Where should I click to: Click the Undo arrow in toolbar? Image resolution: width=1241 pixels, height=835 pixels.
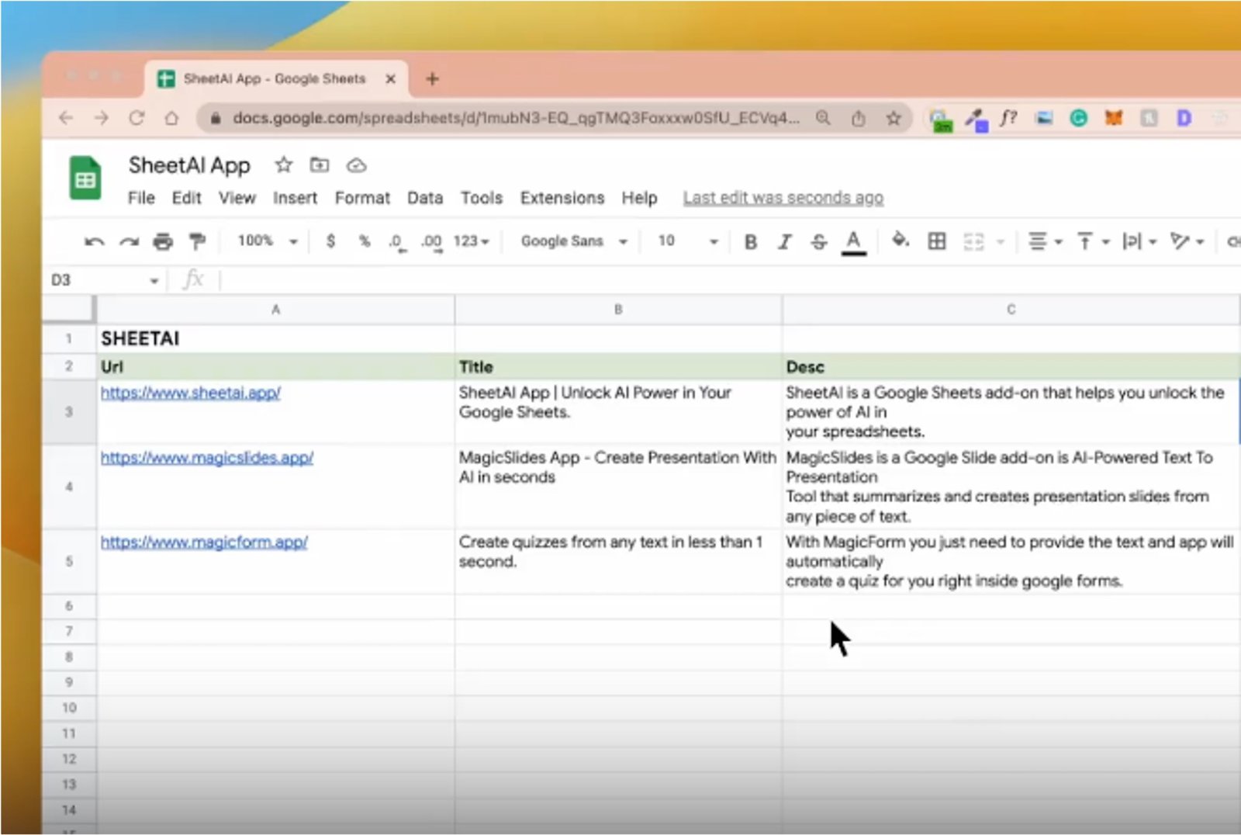click(94, 242)
